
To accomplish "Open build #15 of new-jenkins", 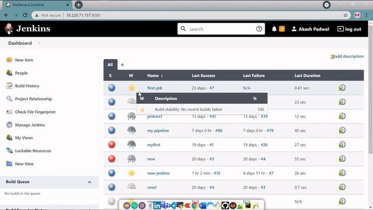I will pos(217,173).
